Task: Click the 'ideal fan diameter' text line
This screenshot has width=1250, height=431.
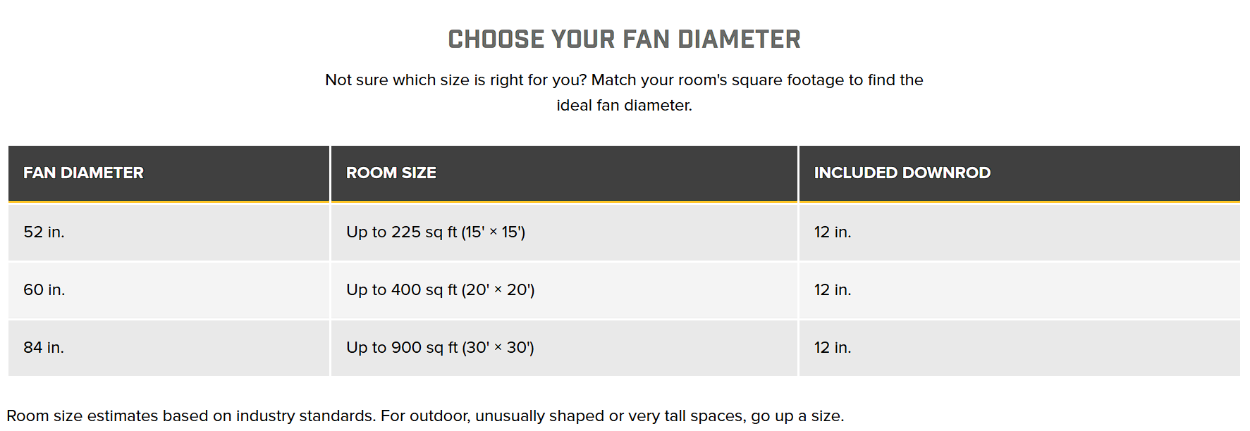Action: (x=624, y=106)
